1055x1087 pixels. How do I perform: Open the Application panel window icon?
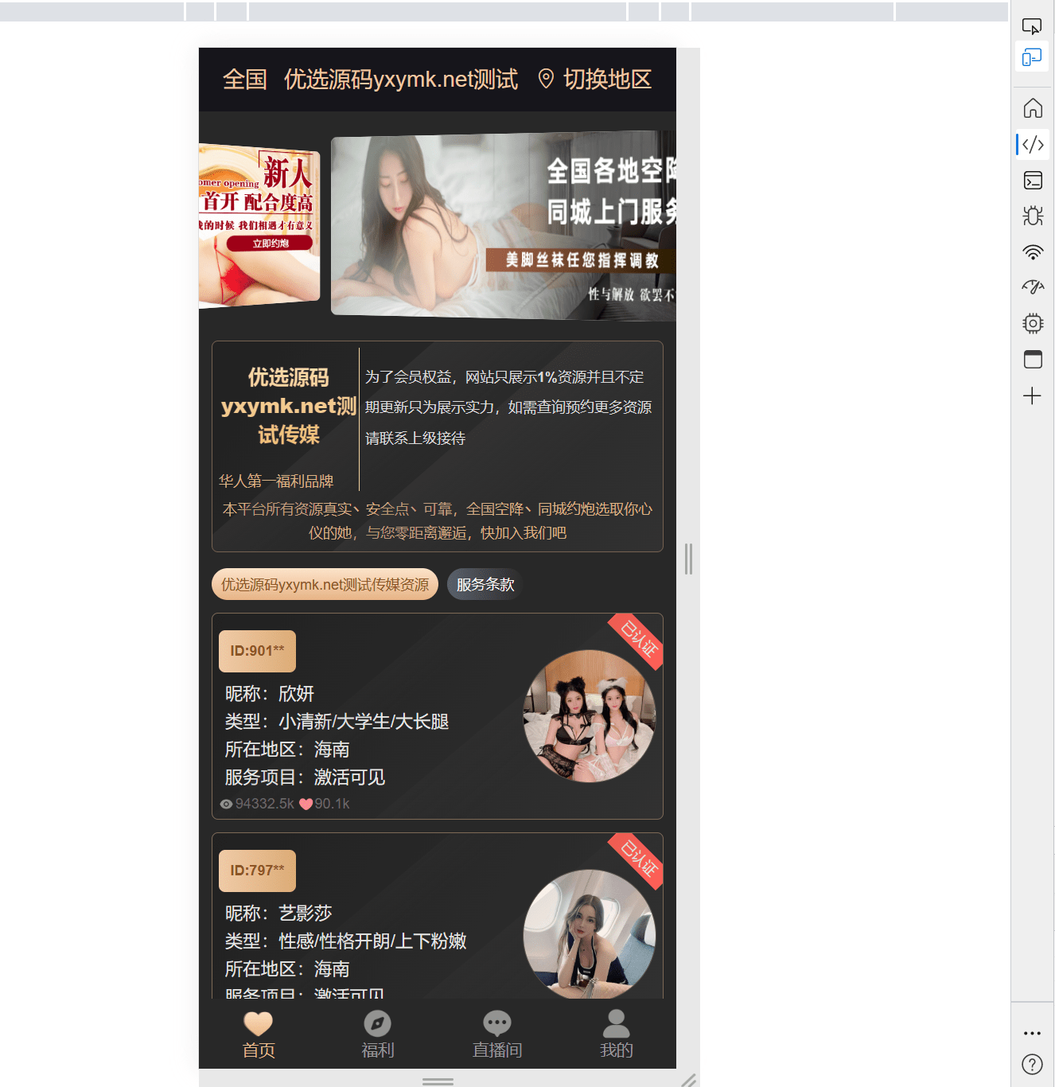pyautogui.click(x=1033, y=359)
